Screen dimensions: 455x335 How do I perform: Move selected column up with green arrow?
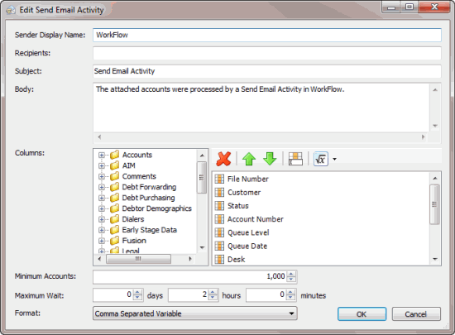(249, 159)
